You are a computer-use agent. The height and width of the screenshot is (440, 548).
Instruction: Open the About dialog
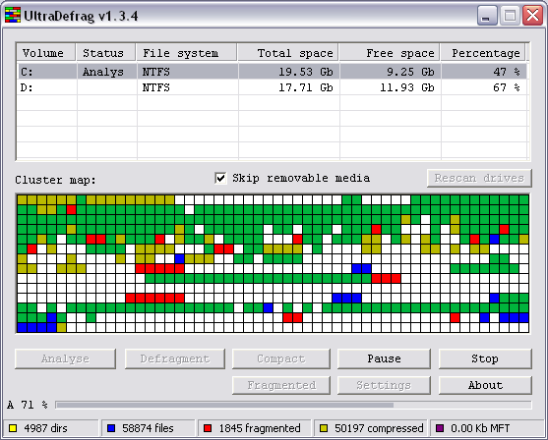tap(485, 385)
